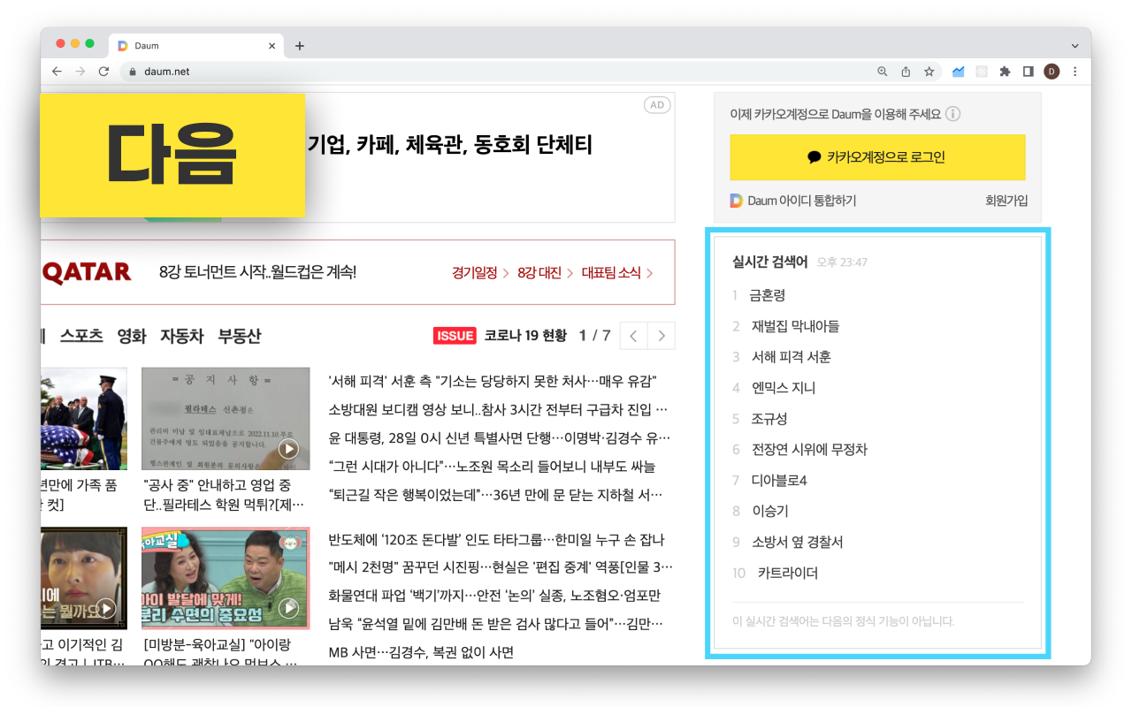Click the magnifier zoom icon in the address bar

(x=882, y=72)
